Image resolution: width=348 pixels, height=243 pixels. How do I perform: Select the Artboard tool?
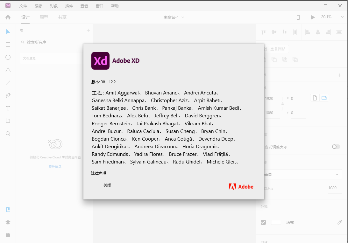(8, 121)
